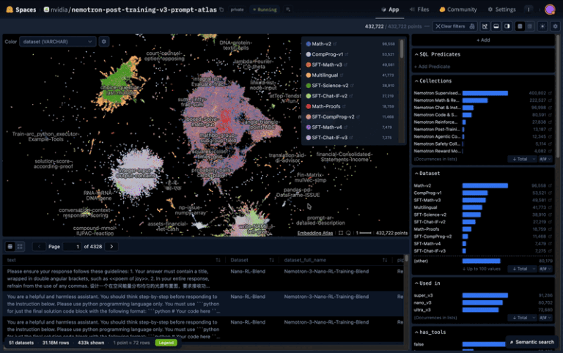This screenshot has width=563, height=353.
Task: Click the Spaces navigation link
Action: (x=26, y=10)
